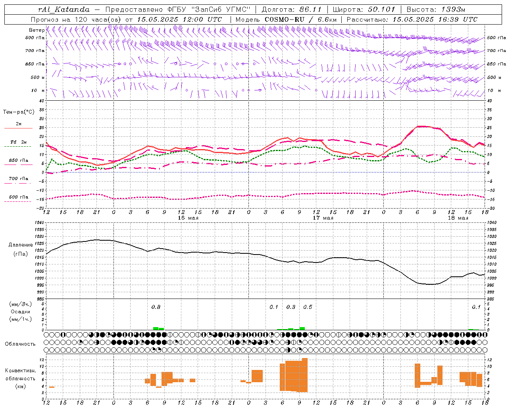Click the 700 гПа temperature legend entry
The image size is (508, 406).
click(x=19, y=179)
